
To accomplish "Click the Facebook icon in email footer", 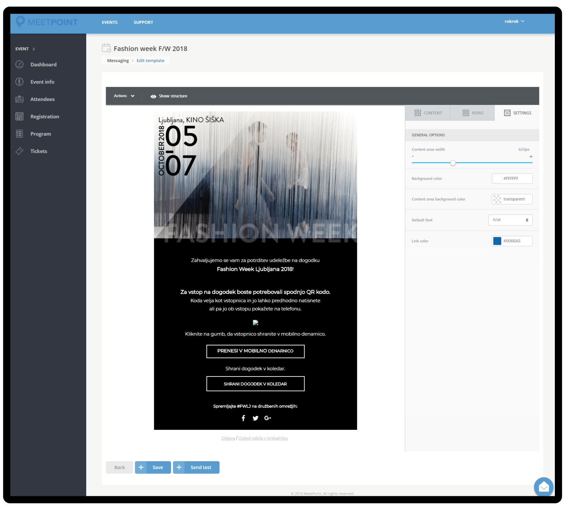I will pos(243,418).
